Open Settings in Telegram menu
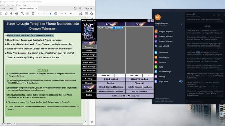Viewport: 225px width, 126px height. [162, 77]
